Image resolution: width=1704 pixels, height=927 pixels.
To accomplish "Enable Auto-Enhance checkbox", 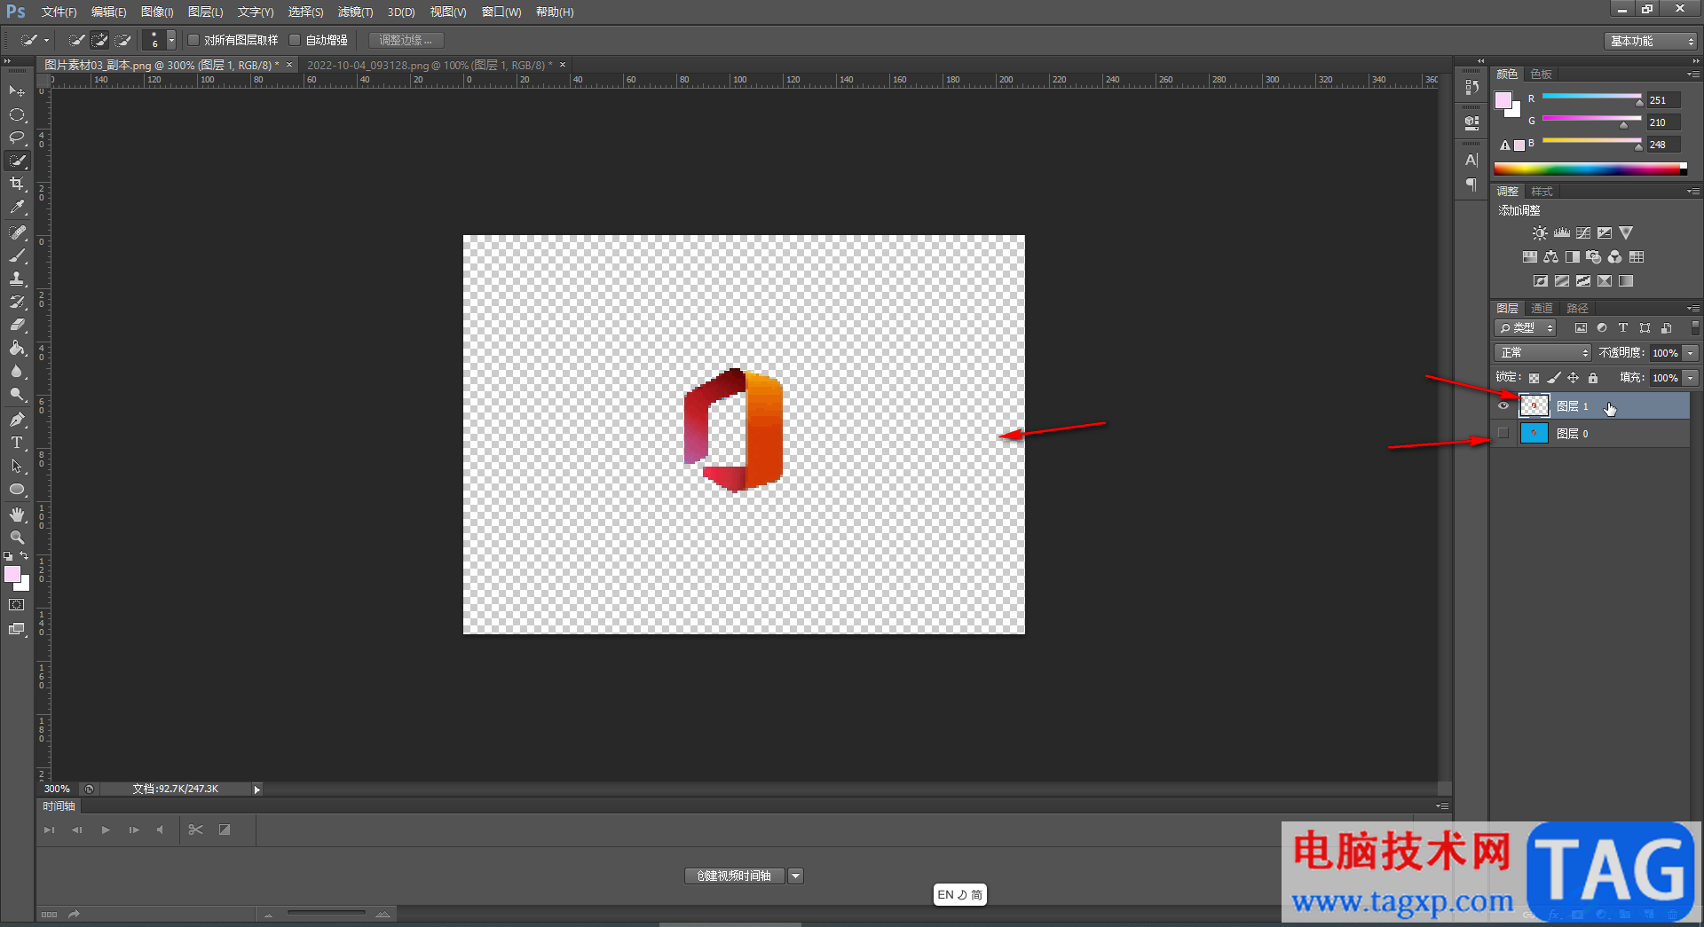I will 295,40.
